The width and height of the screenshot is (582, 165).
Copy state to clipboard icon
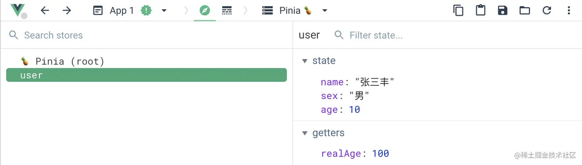(x=458, y=10)
